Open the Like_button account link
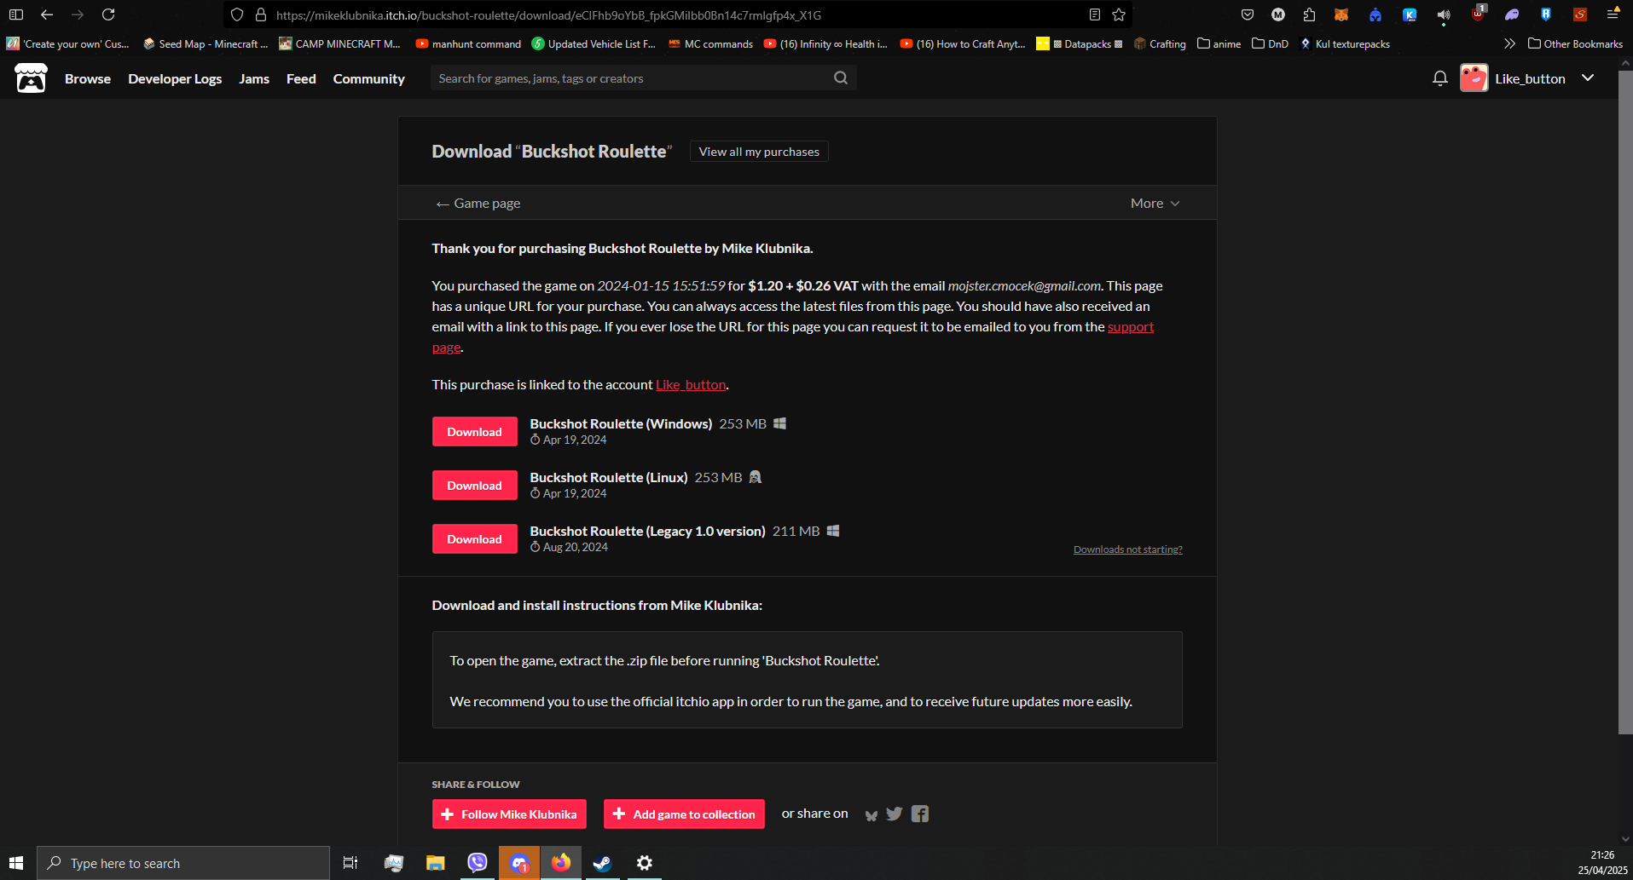1633x880 pixels. coord(691,385)
